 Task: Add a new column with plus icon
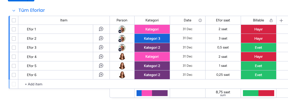(x=281, y=20)
